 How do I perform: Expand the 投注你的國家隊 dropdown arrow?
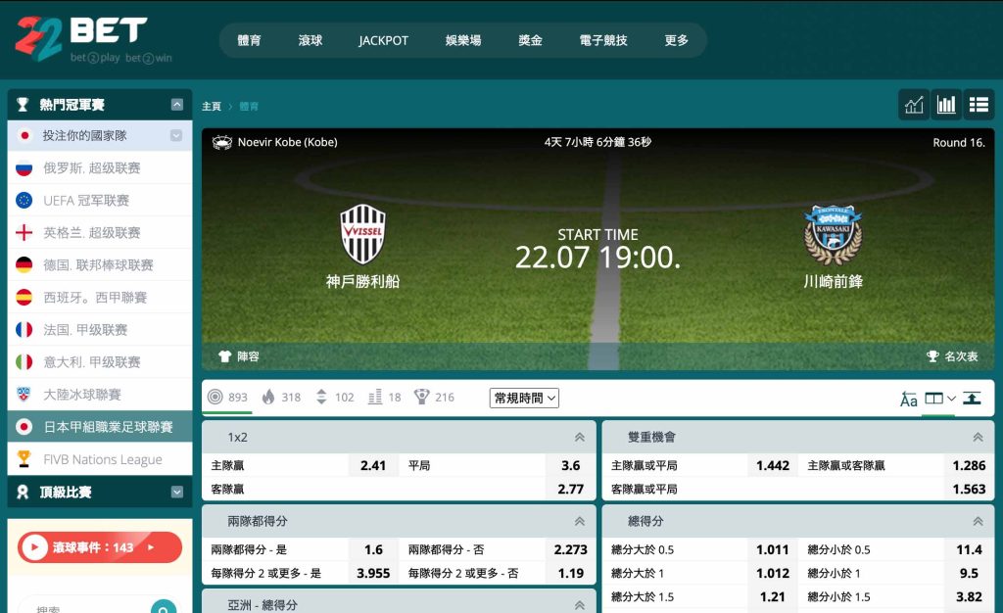tap(176, 135)
